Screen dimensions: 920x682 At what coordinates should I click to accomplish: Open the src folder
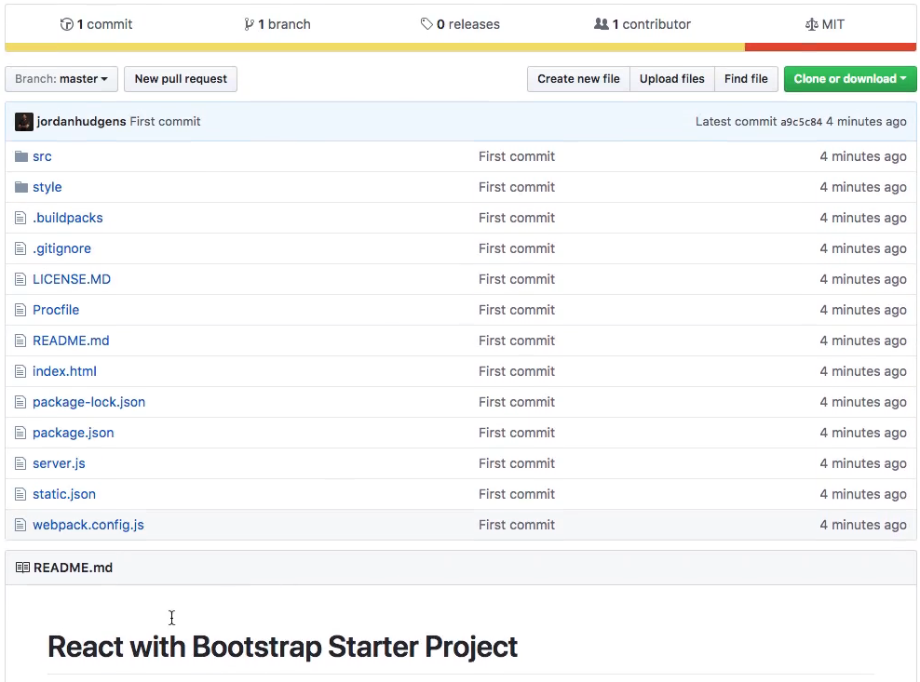[42, 156]
